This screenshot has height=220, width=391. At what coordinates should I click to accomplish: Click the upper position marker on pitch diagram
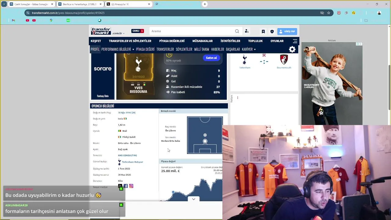(205, 135)
